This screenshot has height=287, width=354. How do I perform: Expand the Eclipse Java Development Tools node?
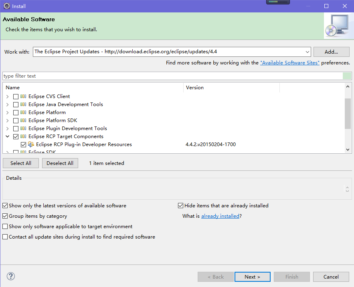[x=8, y=104]
